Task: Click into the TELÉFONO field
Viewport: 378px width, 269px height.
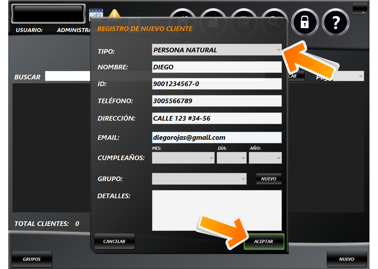Action: pyautogui.click(x=216, y=101)
